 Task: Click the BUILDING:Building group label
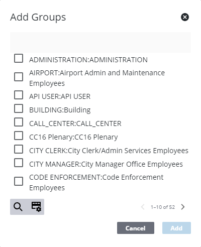tap(60, 110)
